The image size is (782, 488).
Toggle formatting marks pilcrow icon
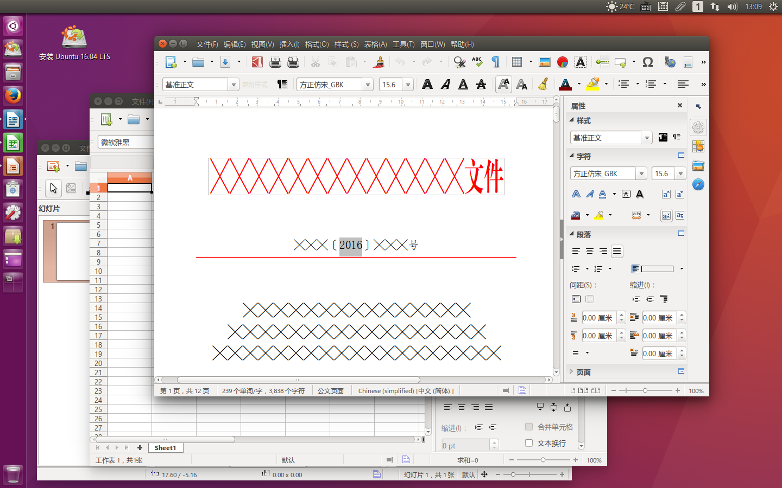495,62
